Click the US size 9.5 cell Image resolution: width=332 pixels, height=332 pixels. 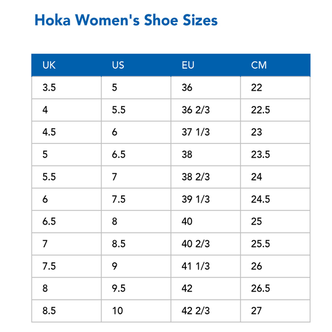(136, 288)
